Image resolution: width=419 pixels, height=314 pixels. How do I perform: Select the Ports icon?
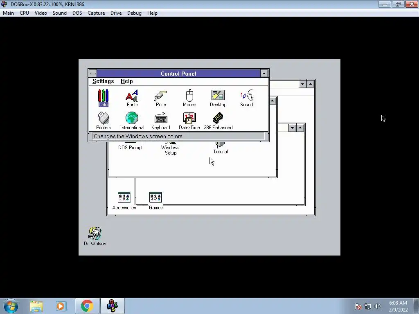(x=160, y=98)
